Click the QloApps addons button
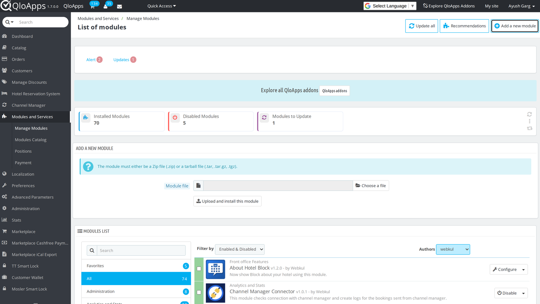 [334, 91]
